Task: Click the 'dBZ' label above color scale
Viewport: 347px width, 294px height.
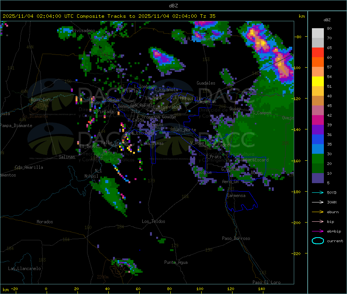Action: coord(327,20)
